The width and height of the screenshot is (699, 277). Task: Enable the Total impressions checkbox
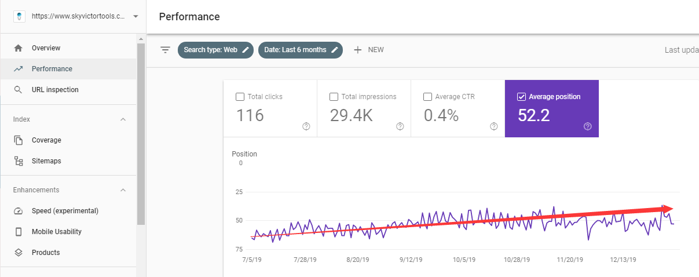pos(334,97)
